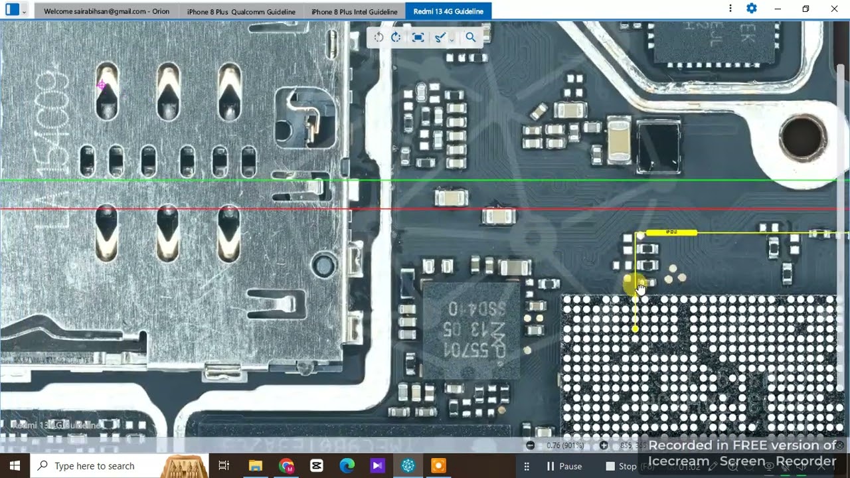Rotate the board view clockwise
The width and height of the screenshot is (850, 478).
[x=396, y=37]
